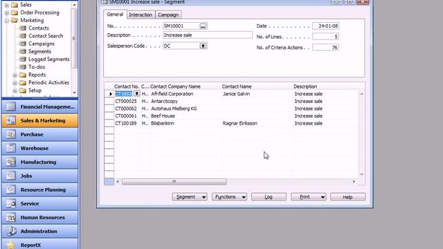The width and height of the screenshot is (443, 249).
Task: Click Beef House company cell
Action: (x=186, y=116)
